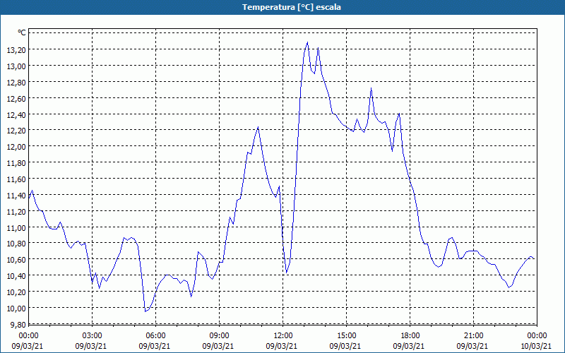Screen dimensions: 565x353
Task: Click the 18:00 time axis label
Action: tap(410, 336)
